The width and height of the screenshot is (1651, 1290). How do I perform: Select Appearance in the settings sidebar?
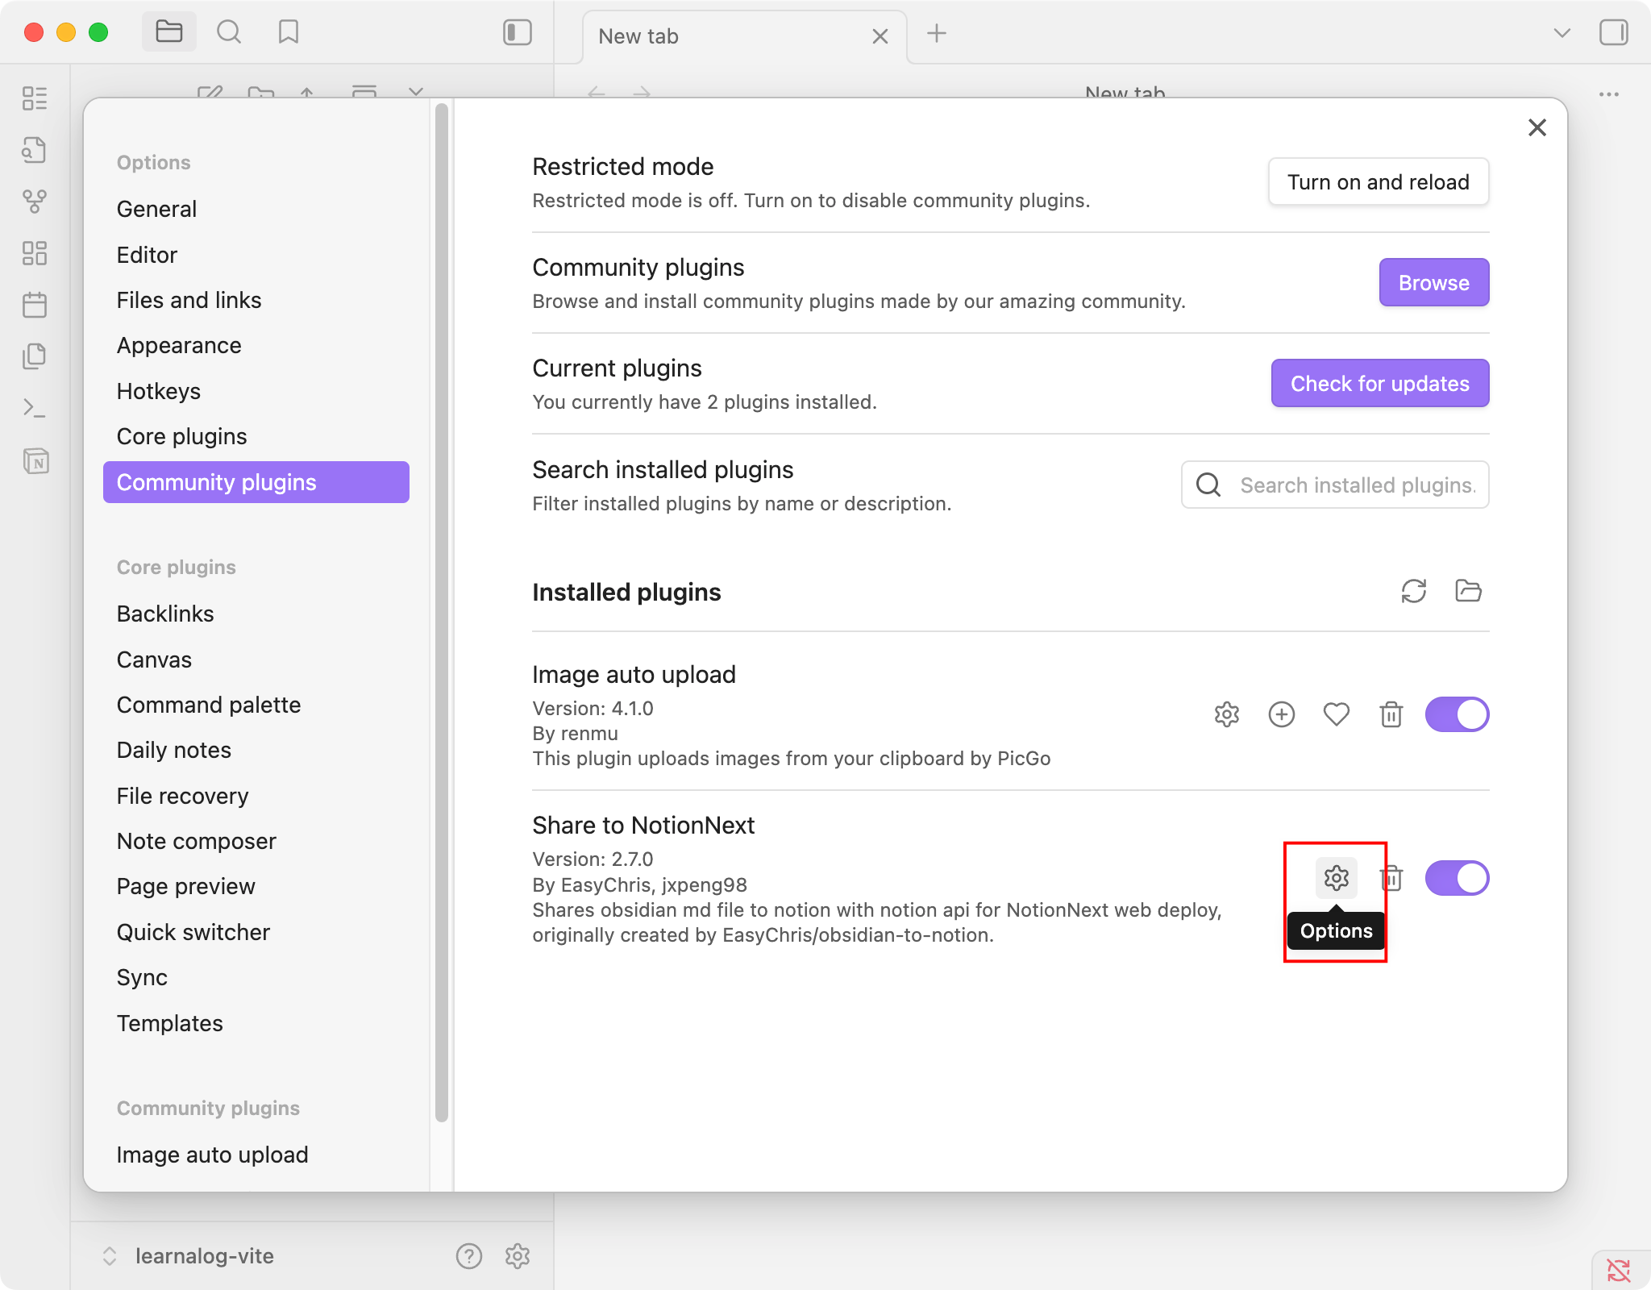click(x=179, y=345)
